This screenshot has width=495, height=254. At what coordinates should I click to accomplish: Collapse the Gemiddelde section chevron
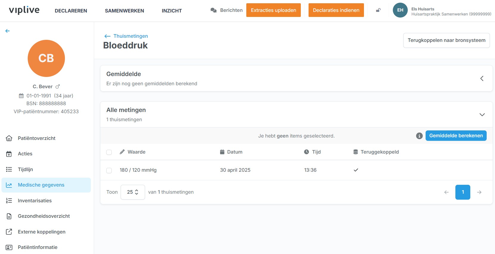[x=482, y=78]
